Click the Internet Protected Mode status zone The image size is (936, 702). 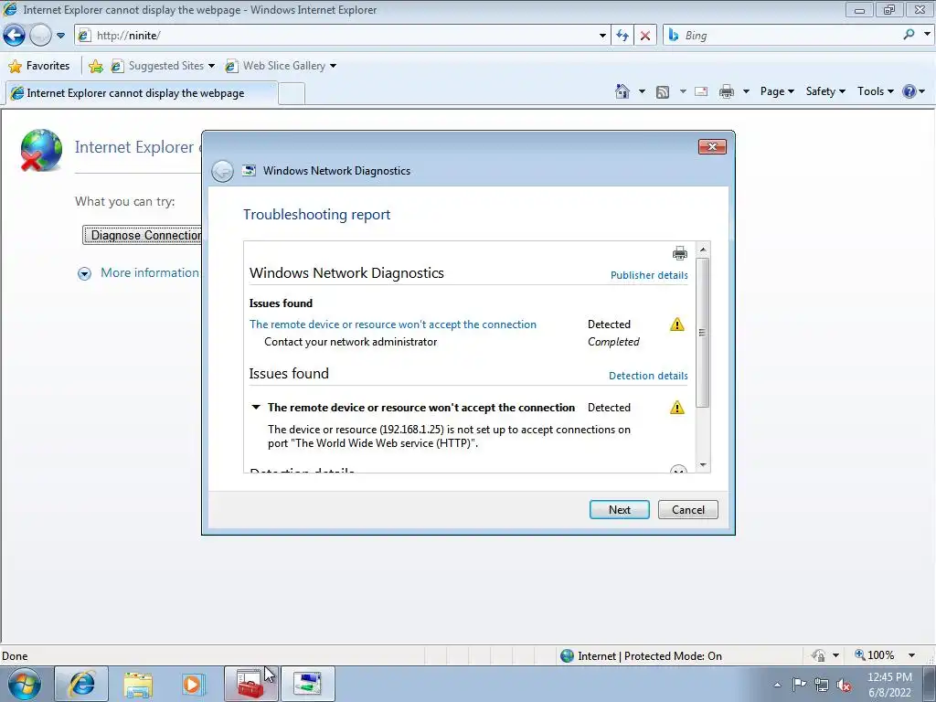click(641, 656)
